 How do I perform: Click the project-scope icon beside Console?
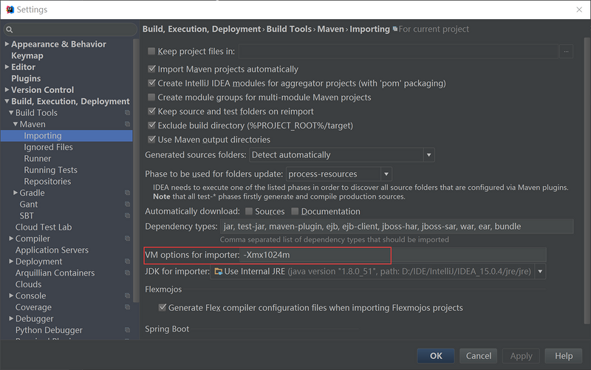127,296
